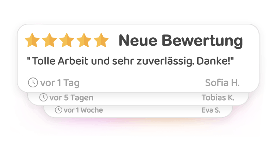Click the word Danke in review

pyautogui.click(x=213, y=61)
